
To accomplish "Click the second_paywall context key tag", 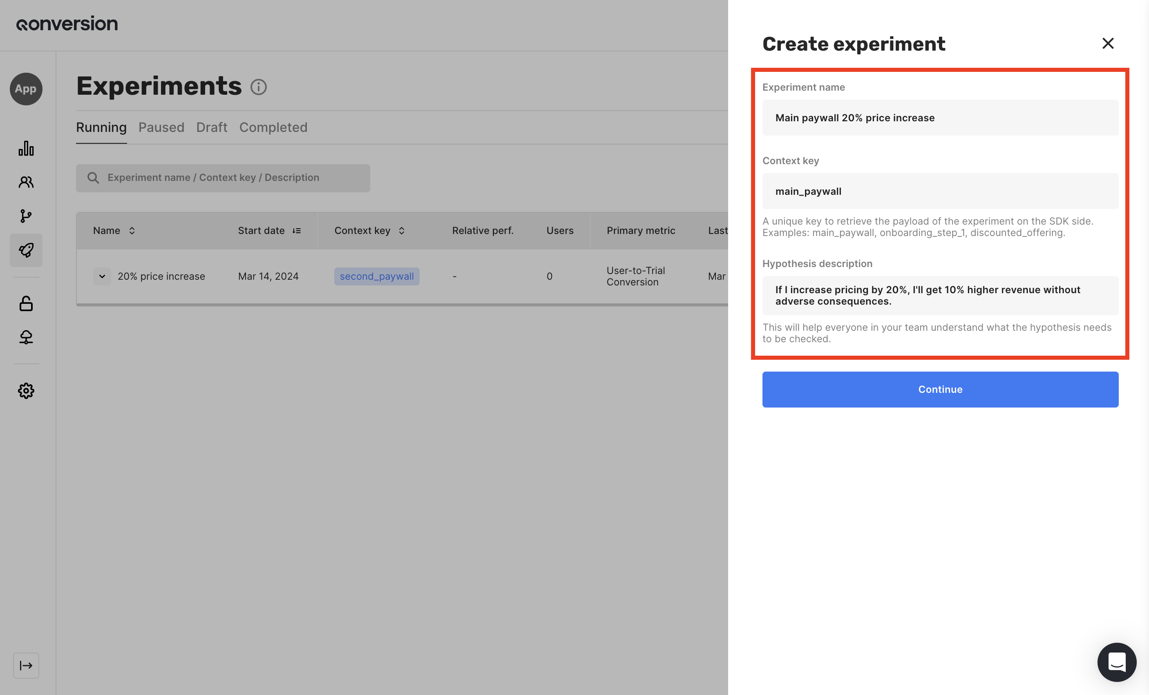I will 376,276.
